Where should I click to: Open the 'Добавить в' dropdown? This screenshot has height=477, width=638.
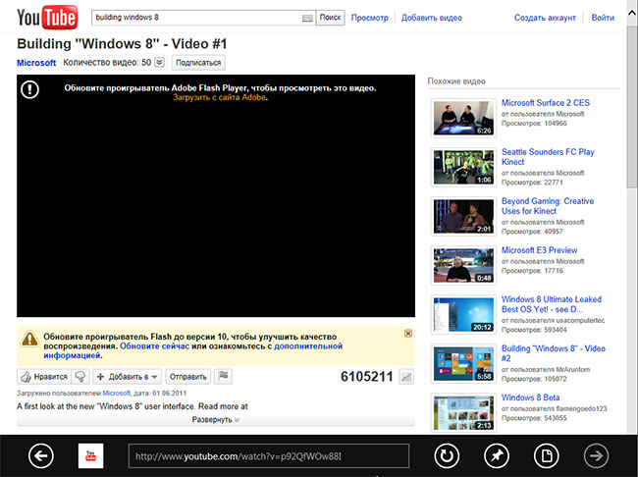tap(127, 377)
